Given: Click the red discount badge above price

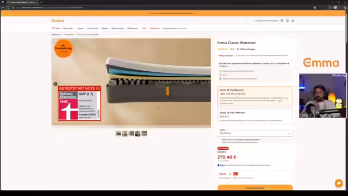Looking at the screenshot, I should [x=223, y=149].
